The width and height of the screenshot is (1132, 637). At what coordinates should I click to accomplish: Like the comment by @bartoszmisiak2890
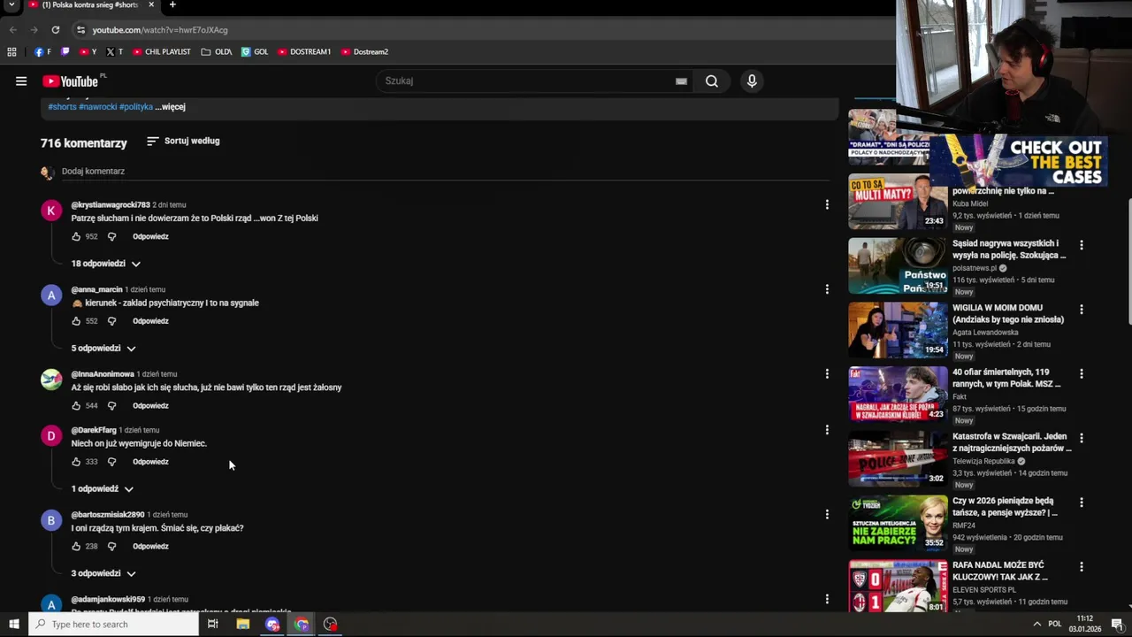pos(76,547)
